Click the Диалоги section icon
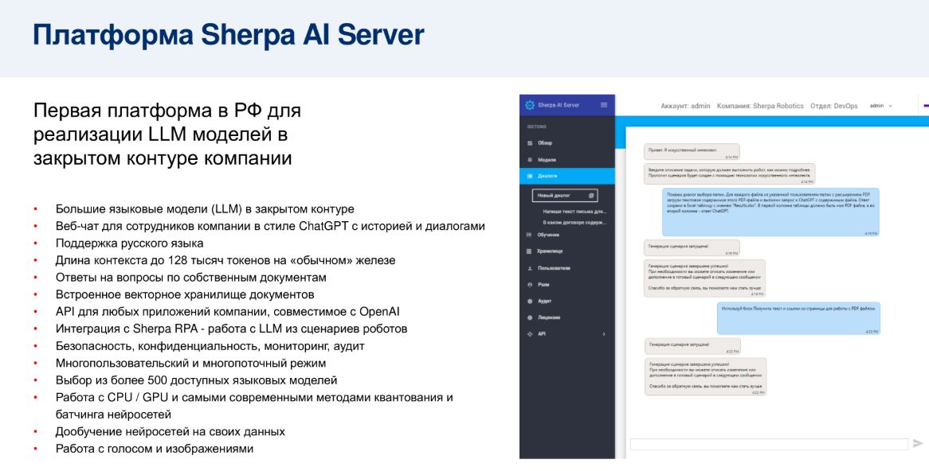Viewport: 929px width, 471px height. coord(530,176)
